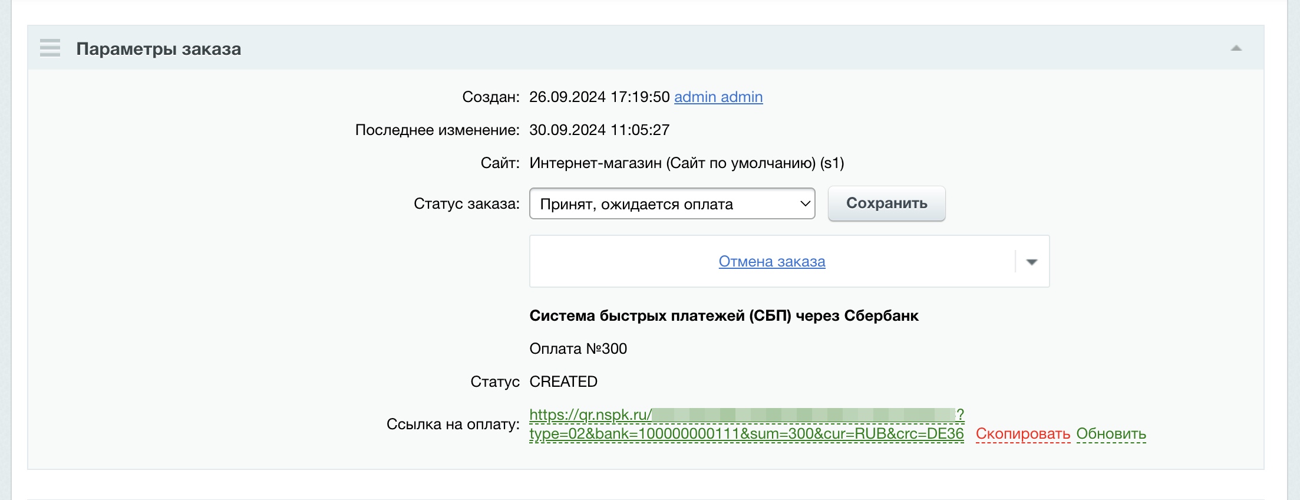Click the order creation date 26.09.2024 17:19:50

pyautogui.click(x=599, y=97)
